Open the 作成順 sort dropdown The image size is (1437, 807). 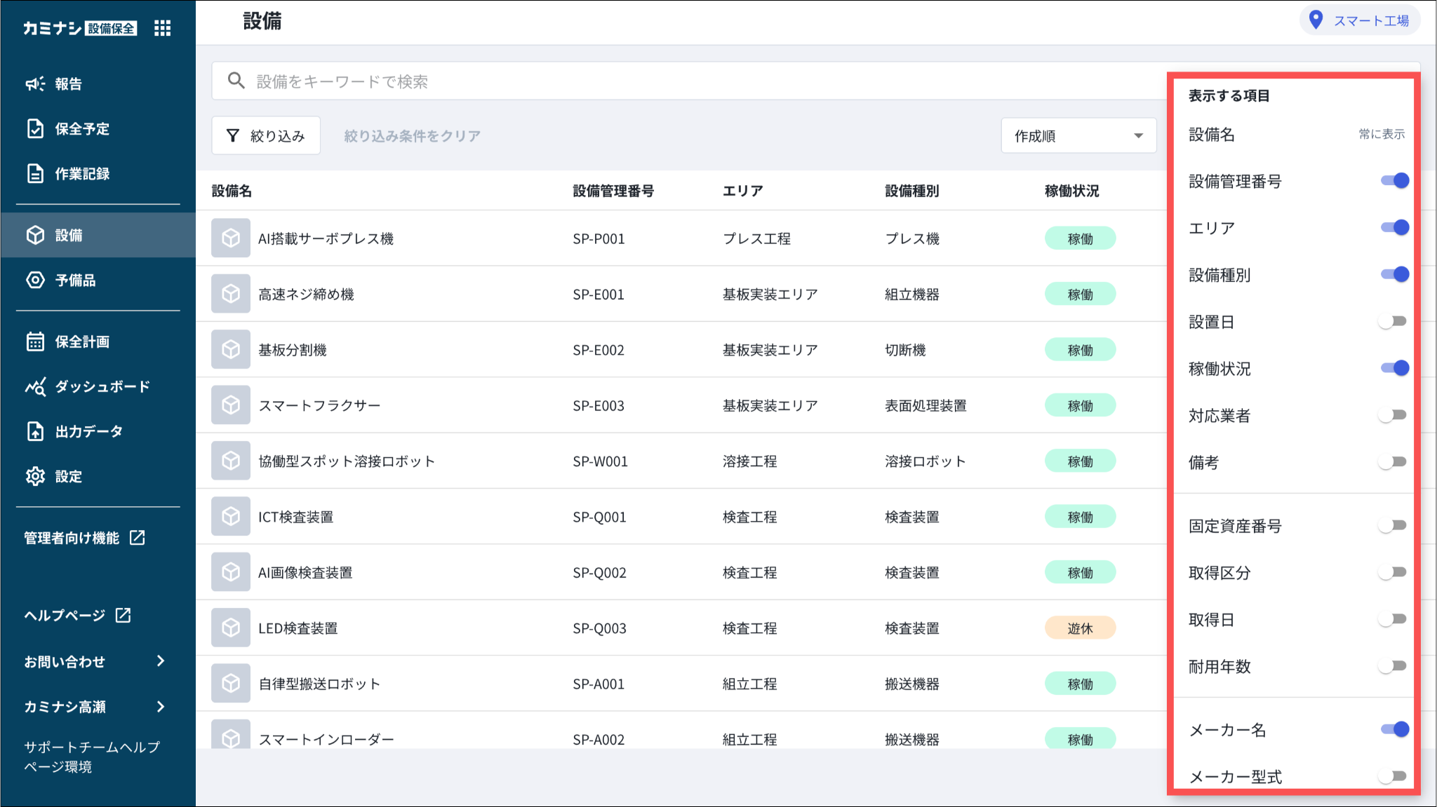click(x=1078, y=136)
